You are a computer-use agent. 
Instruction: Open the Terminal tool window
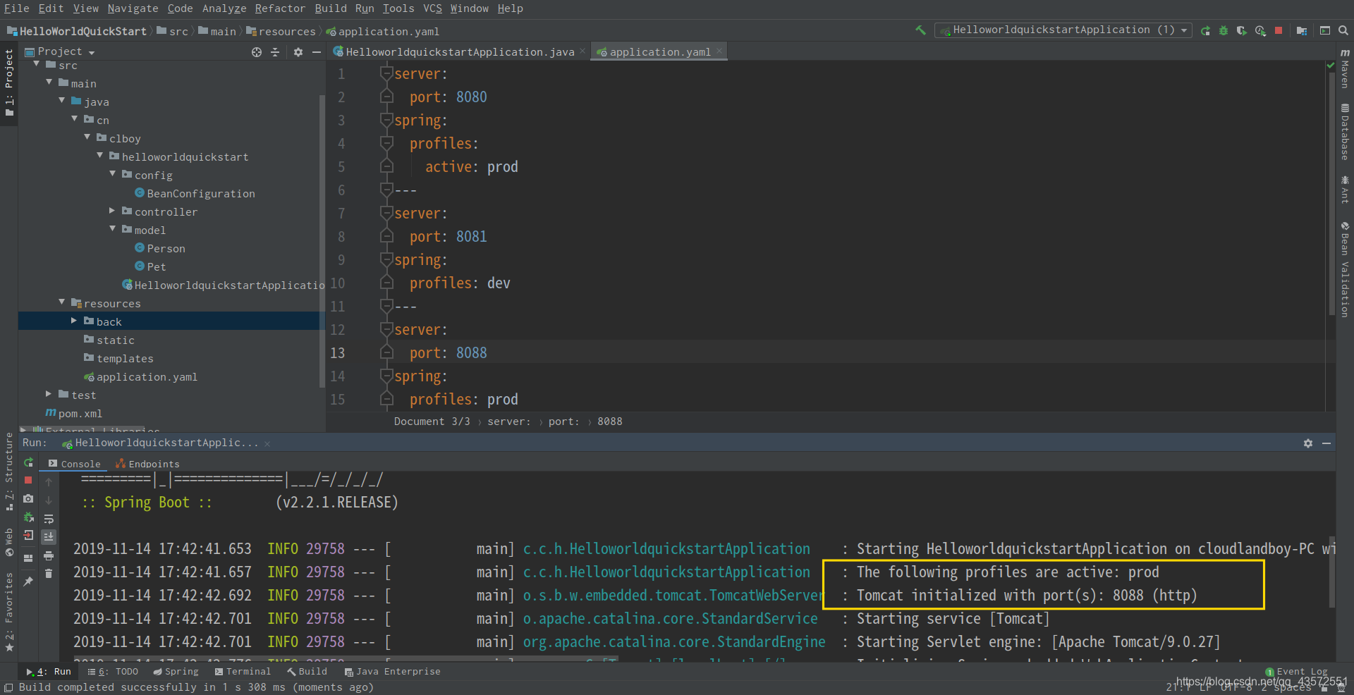tap(243, 672)
